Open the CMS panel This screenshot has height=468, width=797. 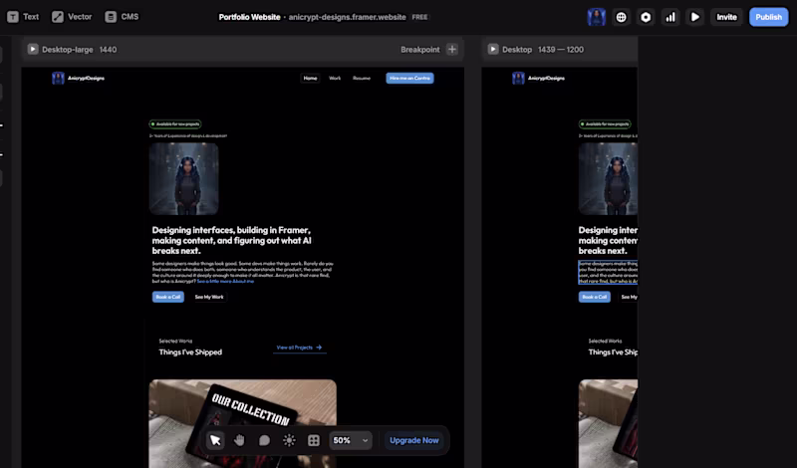(x=122, y=17)
